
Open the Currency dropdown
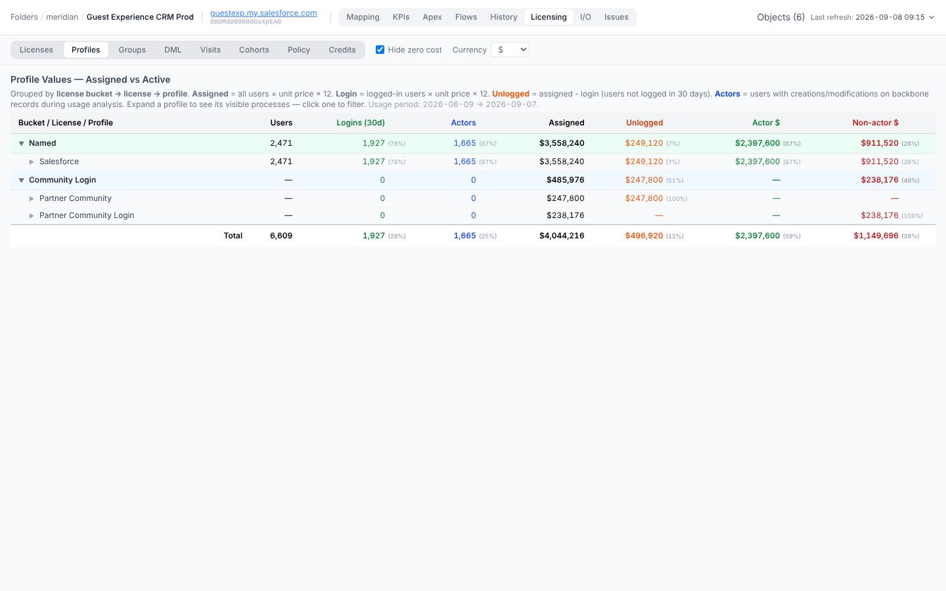click(510, 50)
